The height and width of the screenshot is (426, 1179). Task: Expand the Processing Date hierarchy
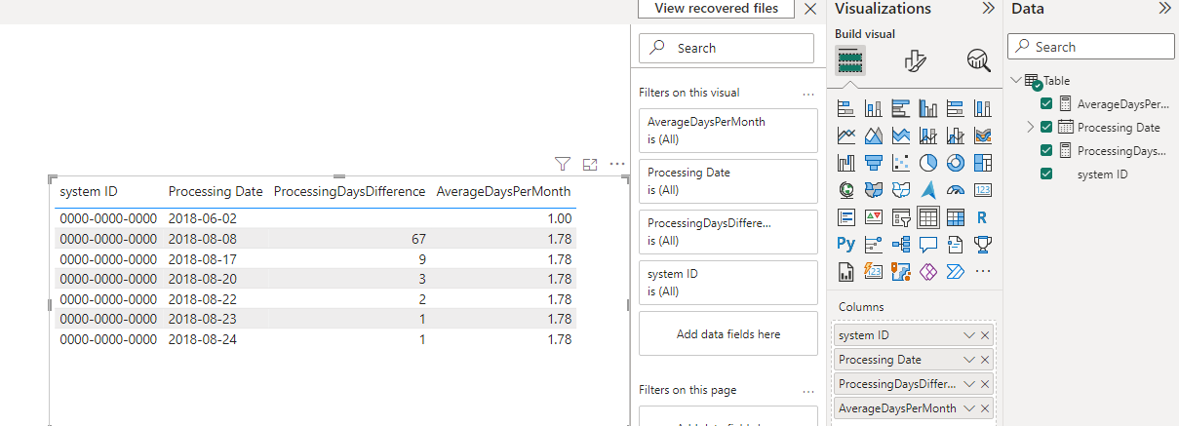(x=1030, y=127)
